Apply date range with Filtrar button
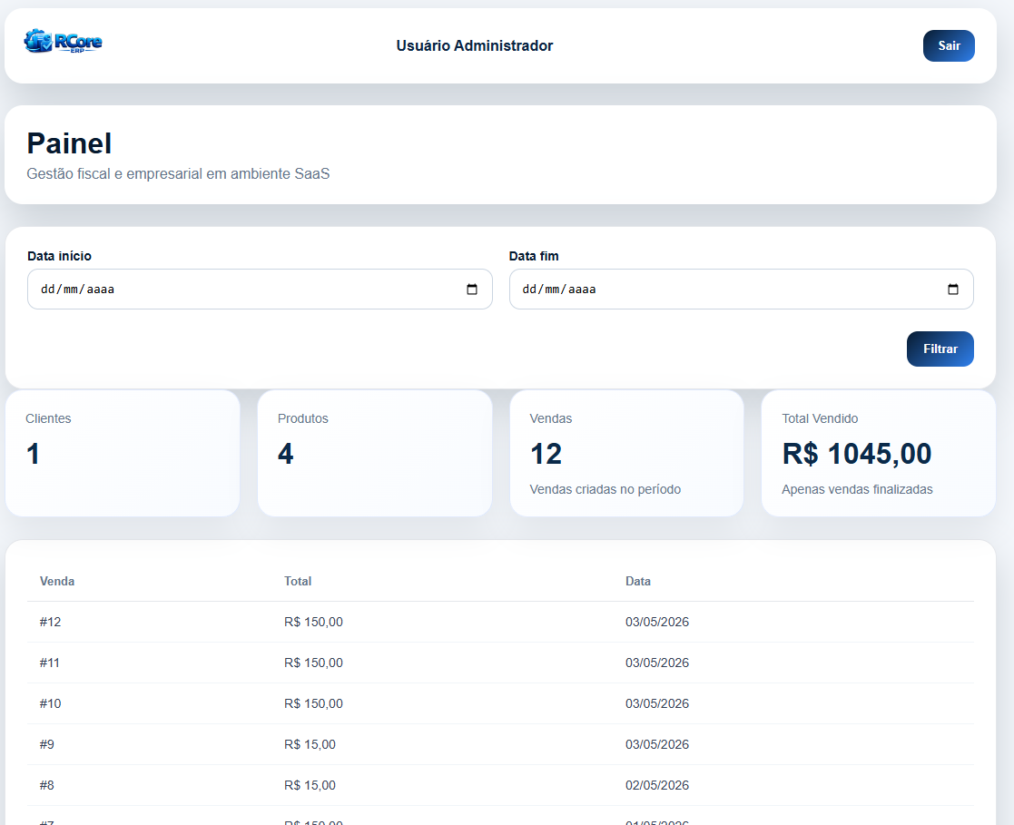The image size is (1014, 825). click(940, 349)
